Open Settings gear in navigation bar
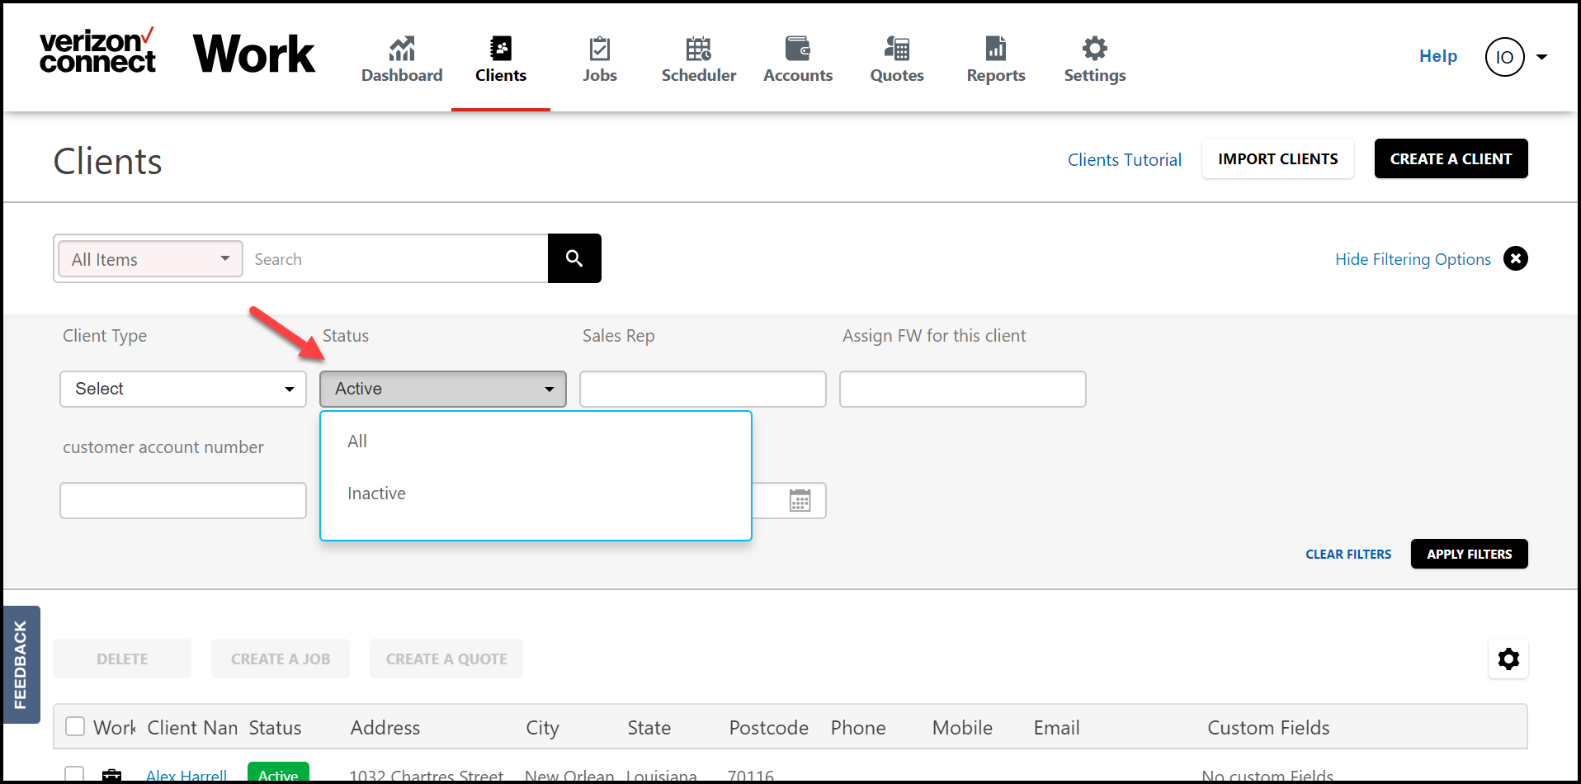 point(1095,49)
